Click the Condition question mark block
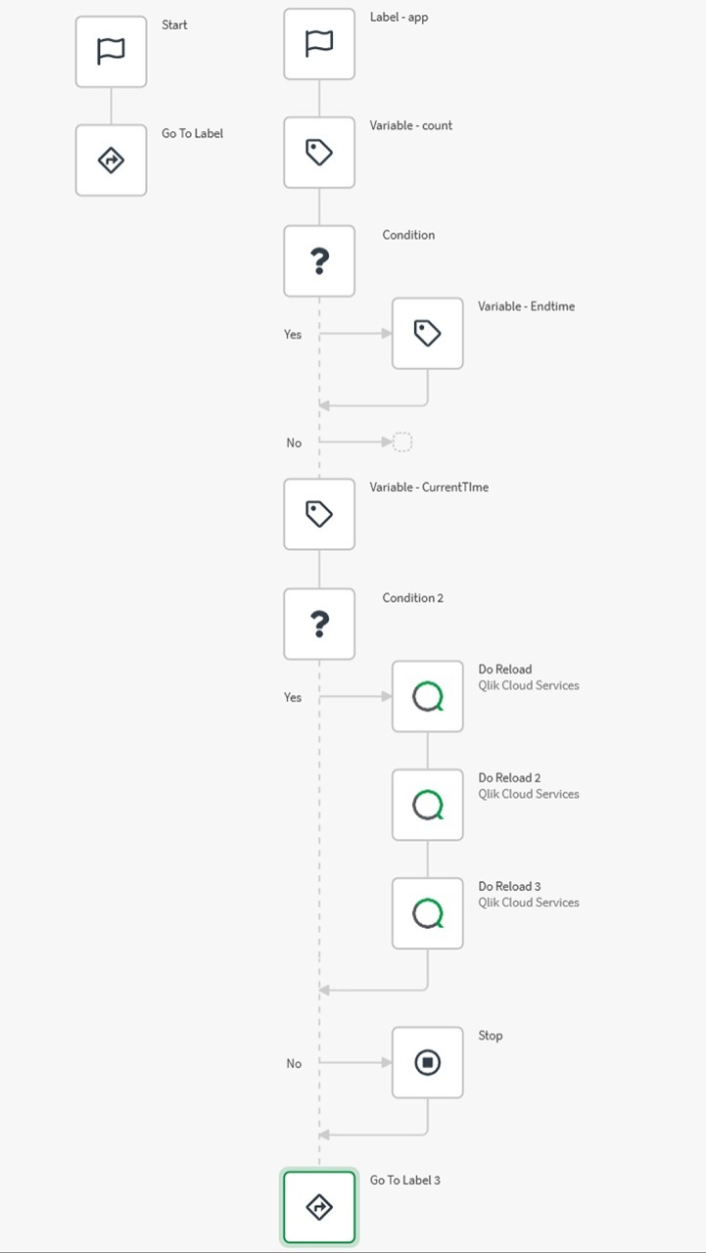This screenshot has width=706, height=1253. tap(319, 260)
